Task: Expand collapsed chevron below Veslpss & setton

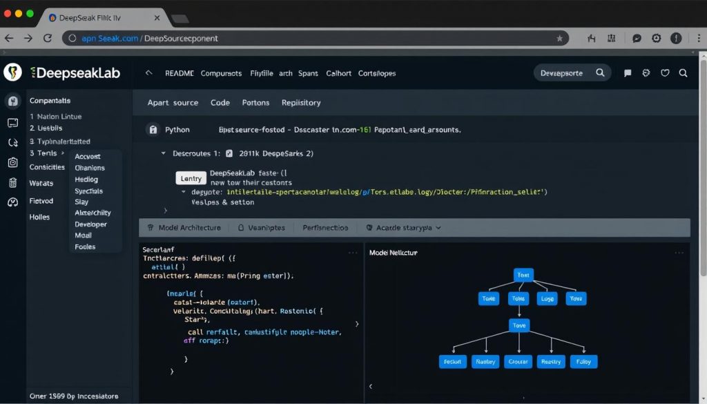Action: (x=166, y=211)
